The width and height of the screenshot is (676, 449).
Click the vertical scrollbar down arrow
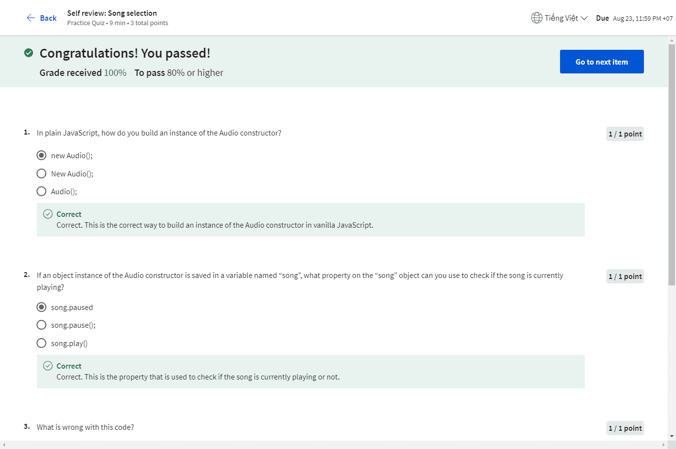point(672,436)
